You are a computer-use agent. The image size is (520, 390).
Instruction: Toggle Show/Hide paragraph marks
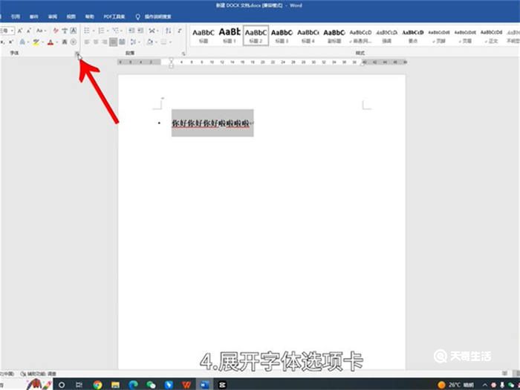tap(180, 31)
